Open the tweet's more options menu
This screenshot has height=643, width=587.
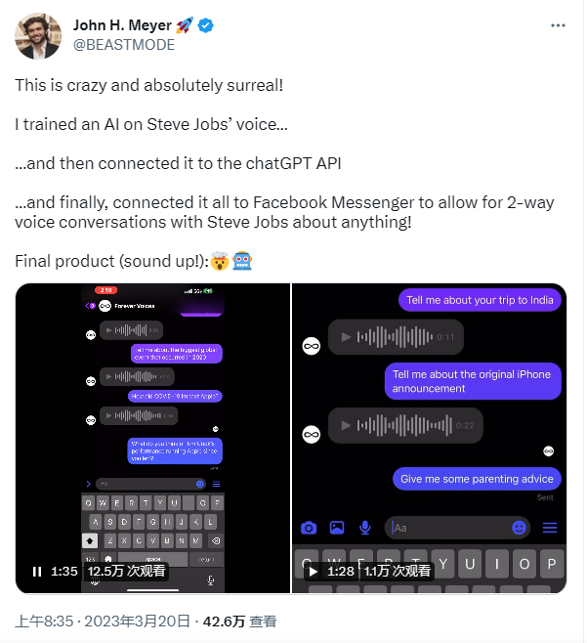558,25
